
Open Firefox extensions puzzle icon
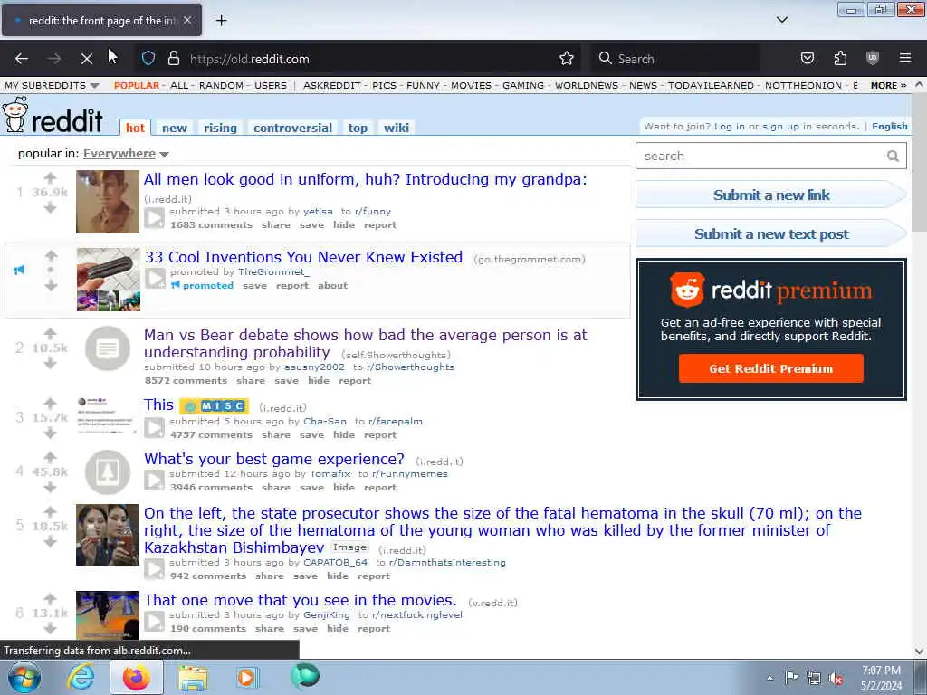pyautogui.click(x=840, y=59)
